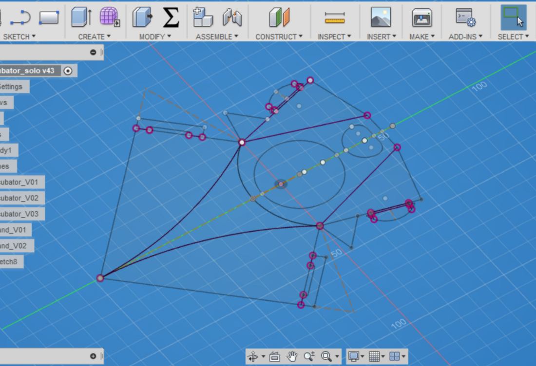This screenshot has height=366, width=536.
Task: Click the Insert image icon
Action: tap(381, 17)
